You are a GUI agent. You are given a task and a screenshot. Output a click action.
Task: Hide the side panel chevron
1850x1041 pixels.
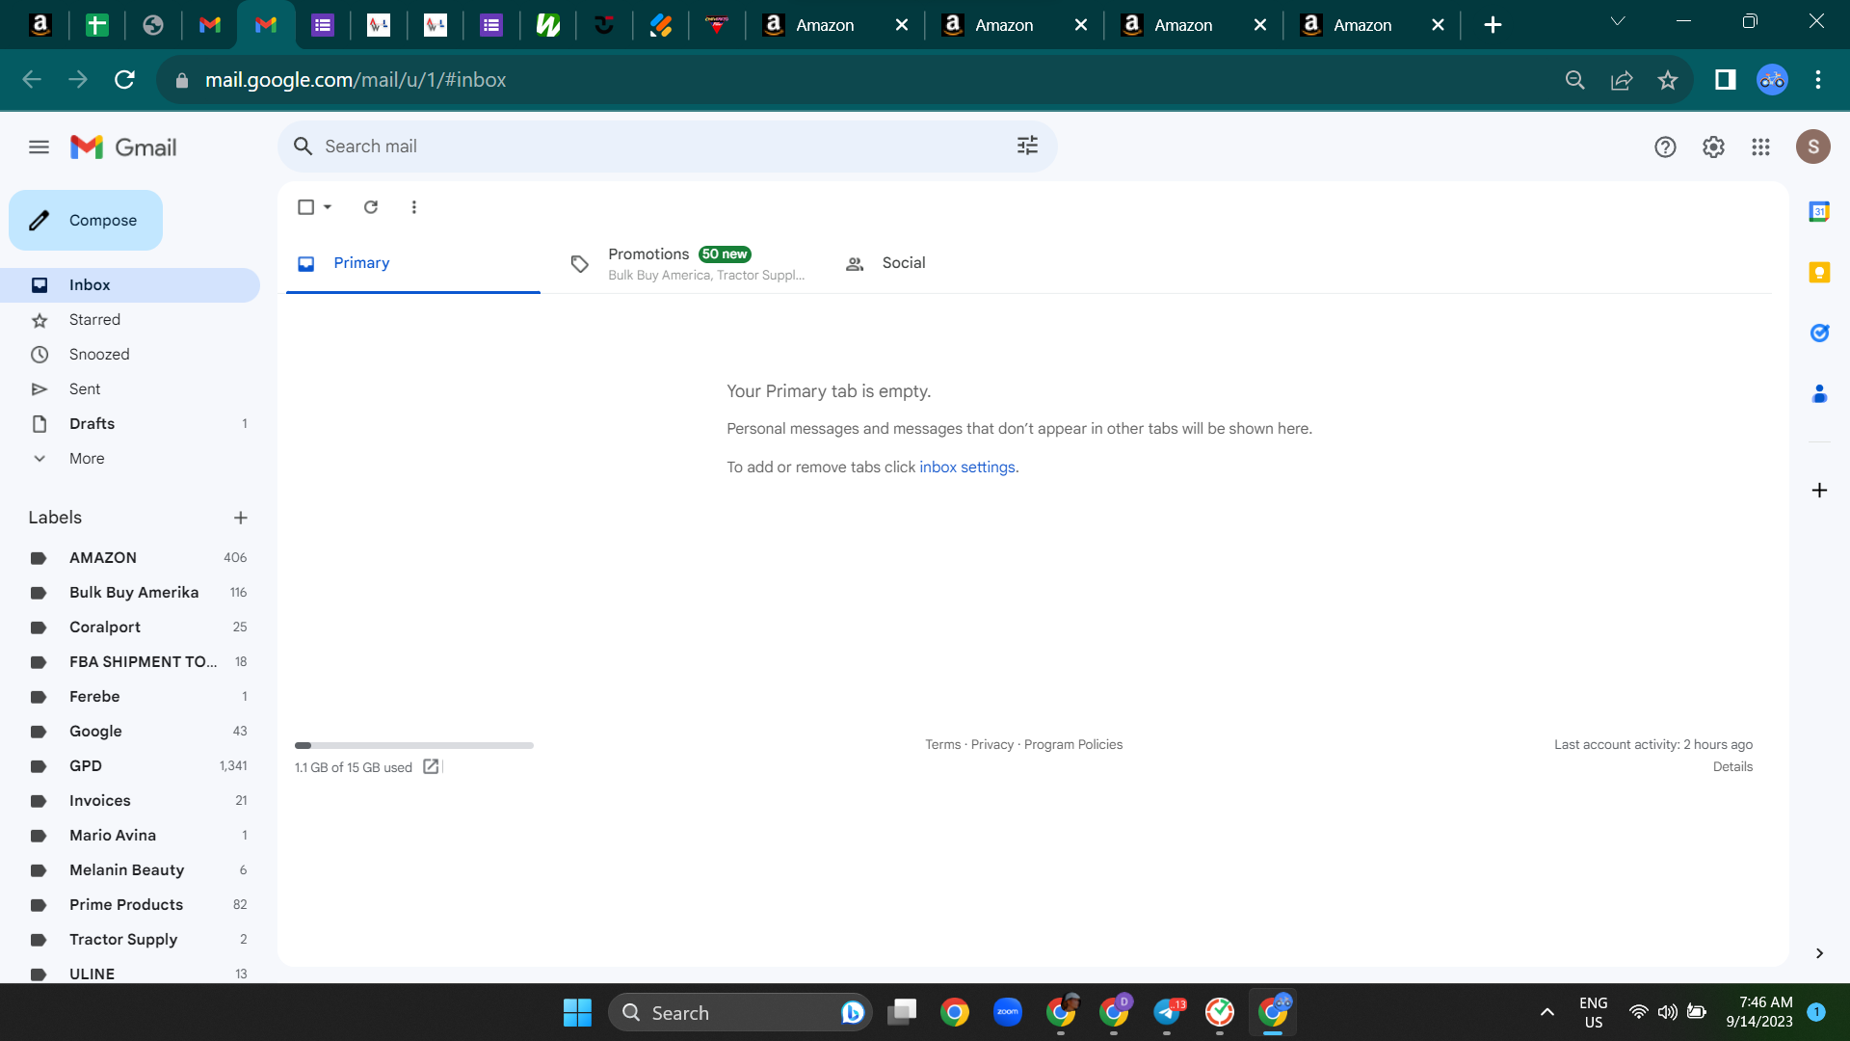point(1818,953)
